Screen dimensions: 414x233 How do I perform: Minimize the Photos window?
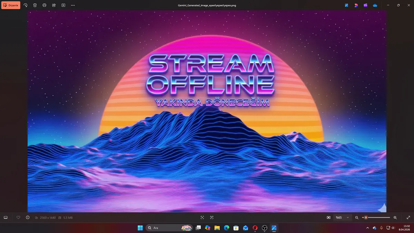(x=388, y=5)
